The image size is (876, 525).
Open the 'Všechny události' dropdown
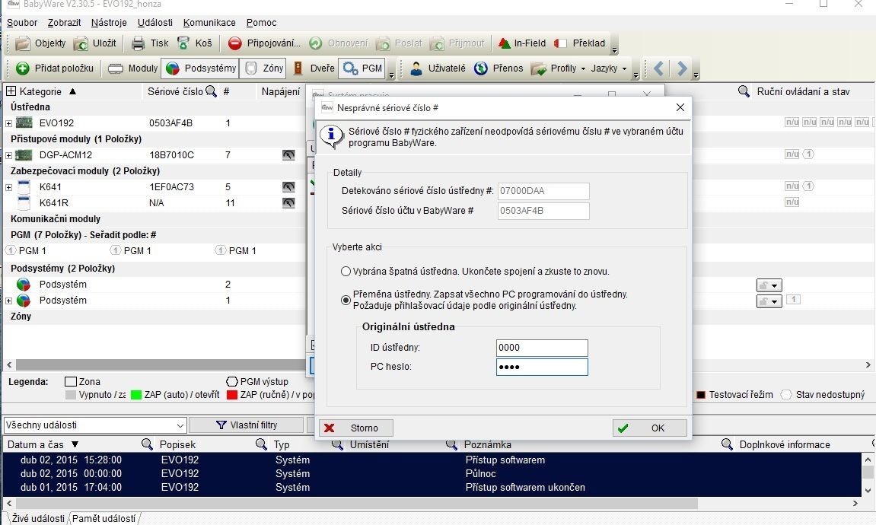(180, 425)
